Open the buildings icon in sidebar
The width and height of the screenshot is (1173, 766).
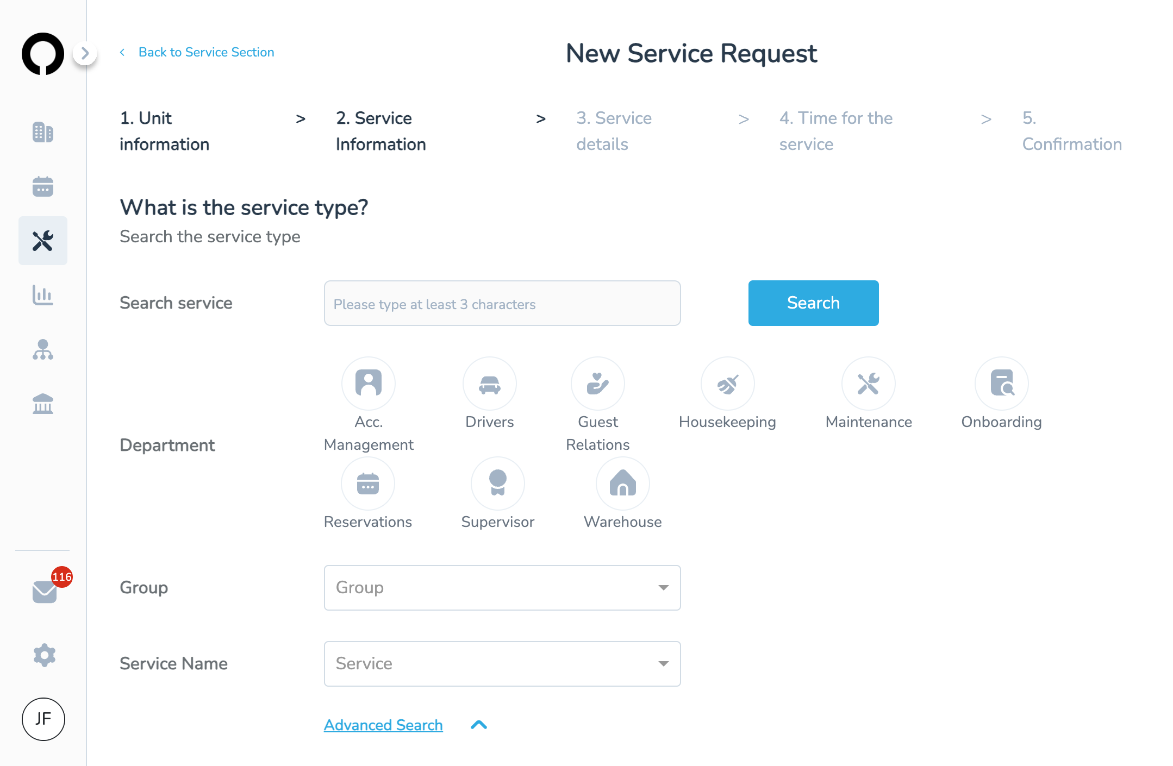(43, 132)
